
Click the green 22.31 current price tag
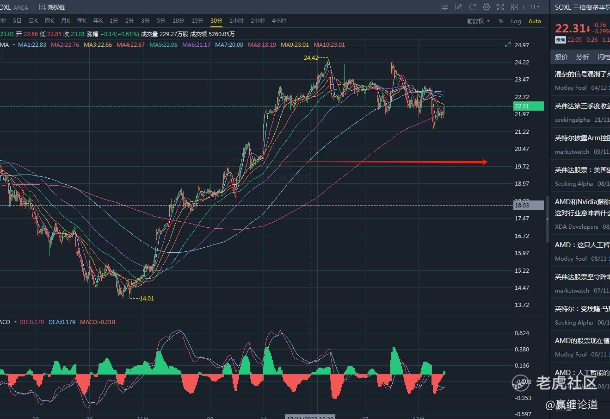tap(529, 106)
